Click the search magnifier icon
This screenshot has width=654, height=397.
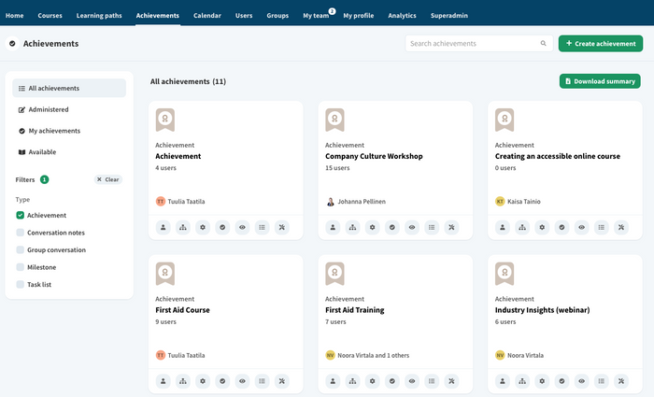(544, 44)
